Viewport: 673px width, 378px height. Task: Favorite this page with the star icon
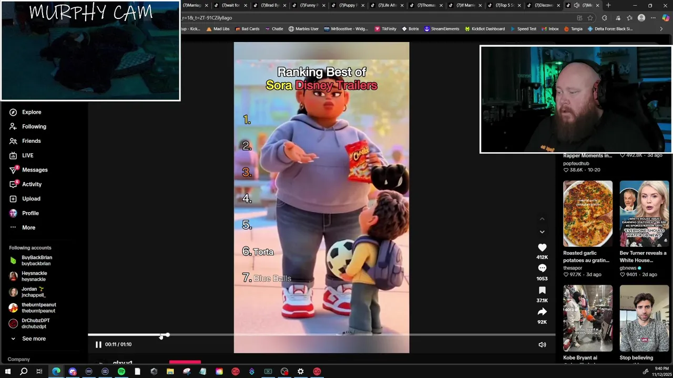coord(590,18)
